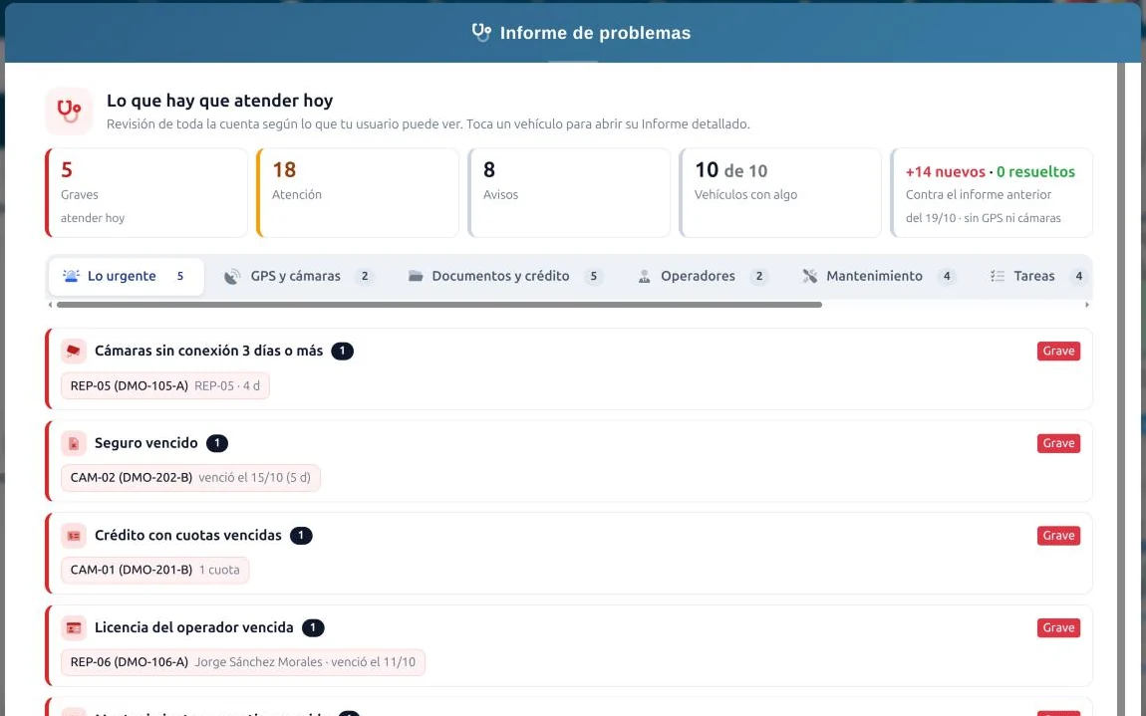Click the 'Seguro vencido' heading
The width and height of the screenshot is (1146, 716).
coord(146,443)
